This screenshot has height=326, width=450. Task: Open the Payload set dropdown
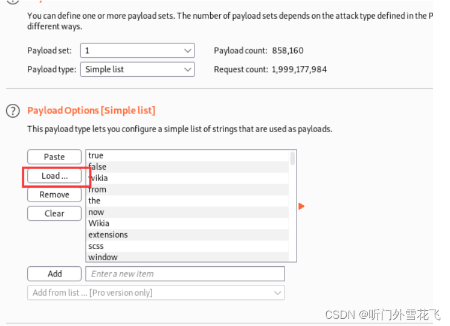click(138, 51)
